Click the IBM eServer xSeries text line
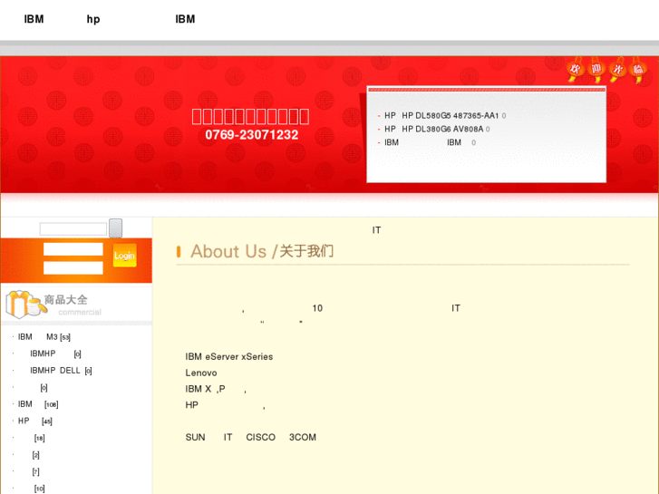This screenshot has width=659, height=494. point(229,356)
